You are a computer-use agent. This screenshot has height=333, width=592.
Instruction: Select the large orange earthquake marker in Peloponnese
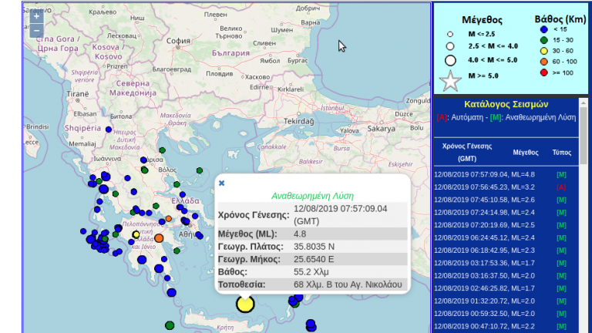pyautogui.click(x=159, y=238)
